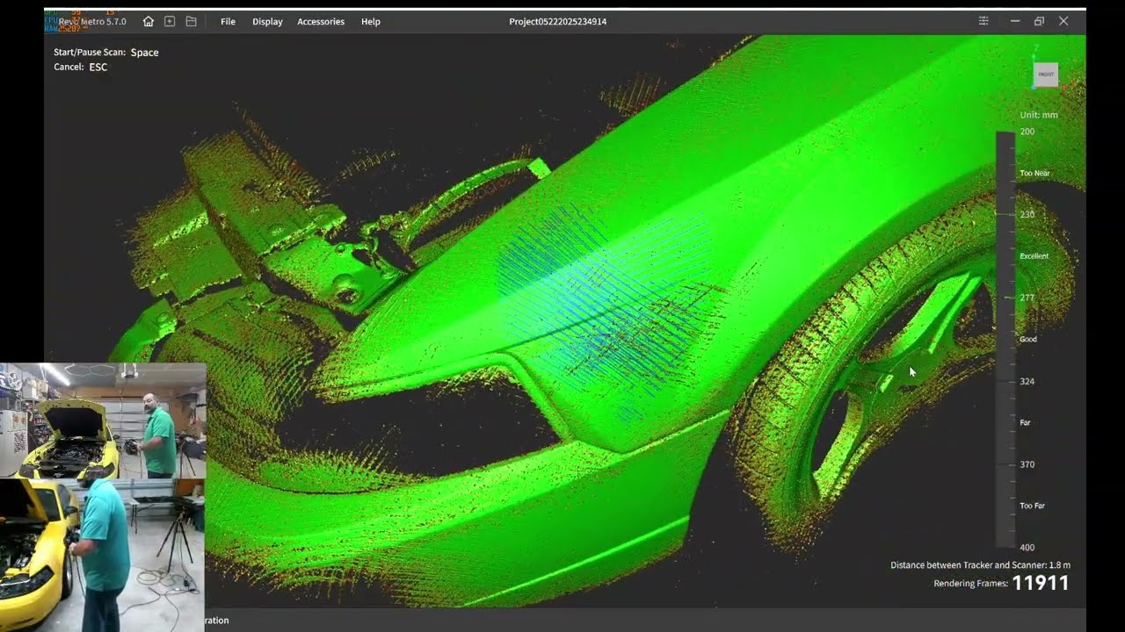Click the webcam overlay video thumbnail
Viewport: 1125px width, 632px height.
(x=103, y=497)
